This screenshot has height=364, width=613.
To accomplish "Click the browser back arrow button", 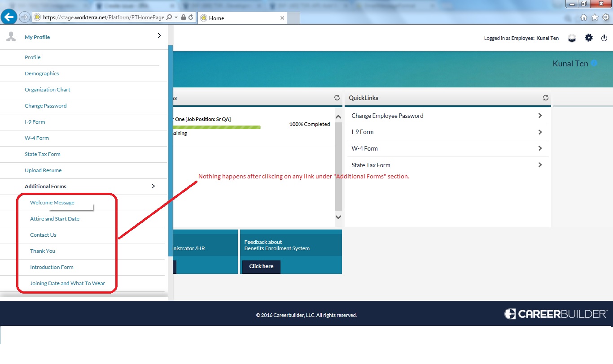I will click(9, 17).
